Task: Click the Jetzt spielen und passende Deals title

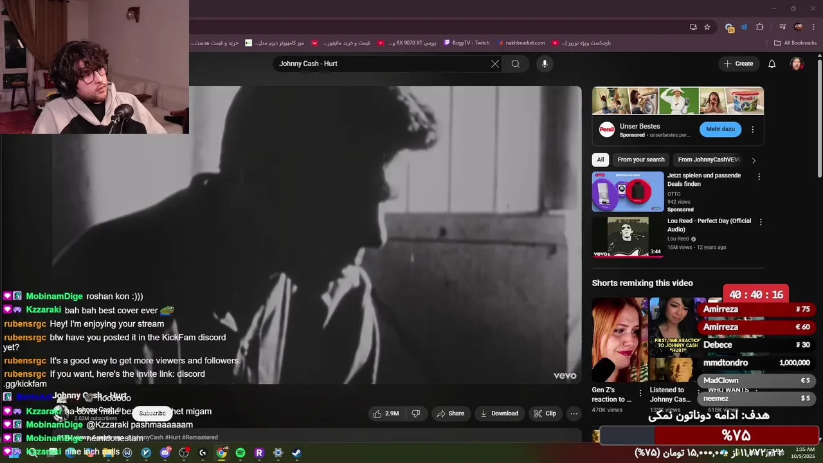Action: coord(704,179)
